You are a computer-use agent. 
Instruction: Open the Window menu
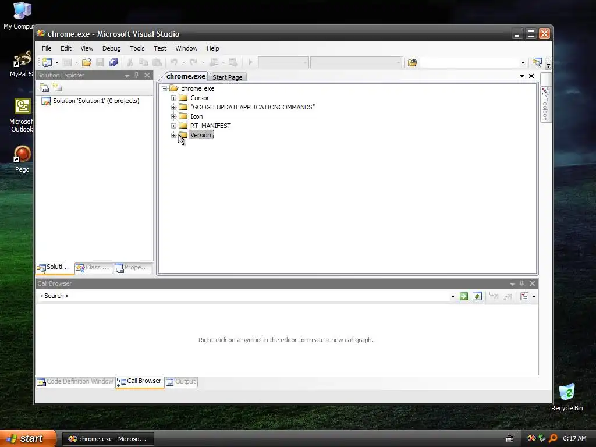(186, 48)
